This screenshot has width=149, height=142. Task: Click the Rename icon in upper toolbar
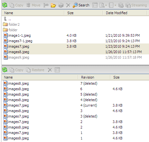tap(46, 5)
